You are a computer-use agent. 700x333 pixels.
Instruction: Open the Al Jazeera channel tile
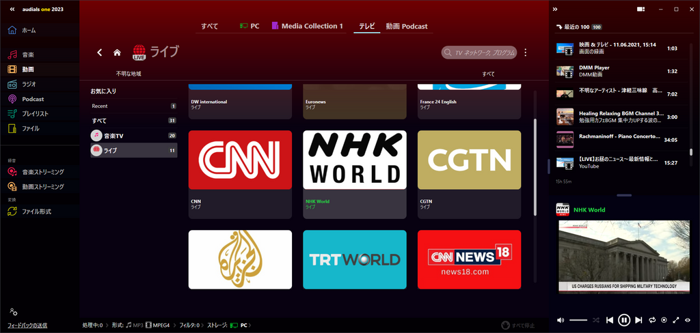(x=240, y=259)
